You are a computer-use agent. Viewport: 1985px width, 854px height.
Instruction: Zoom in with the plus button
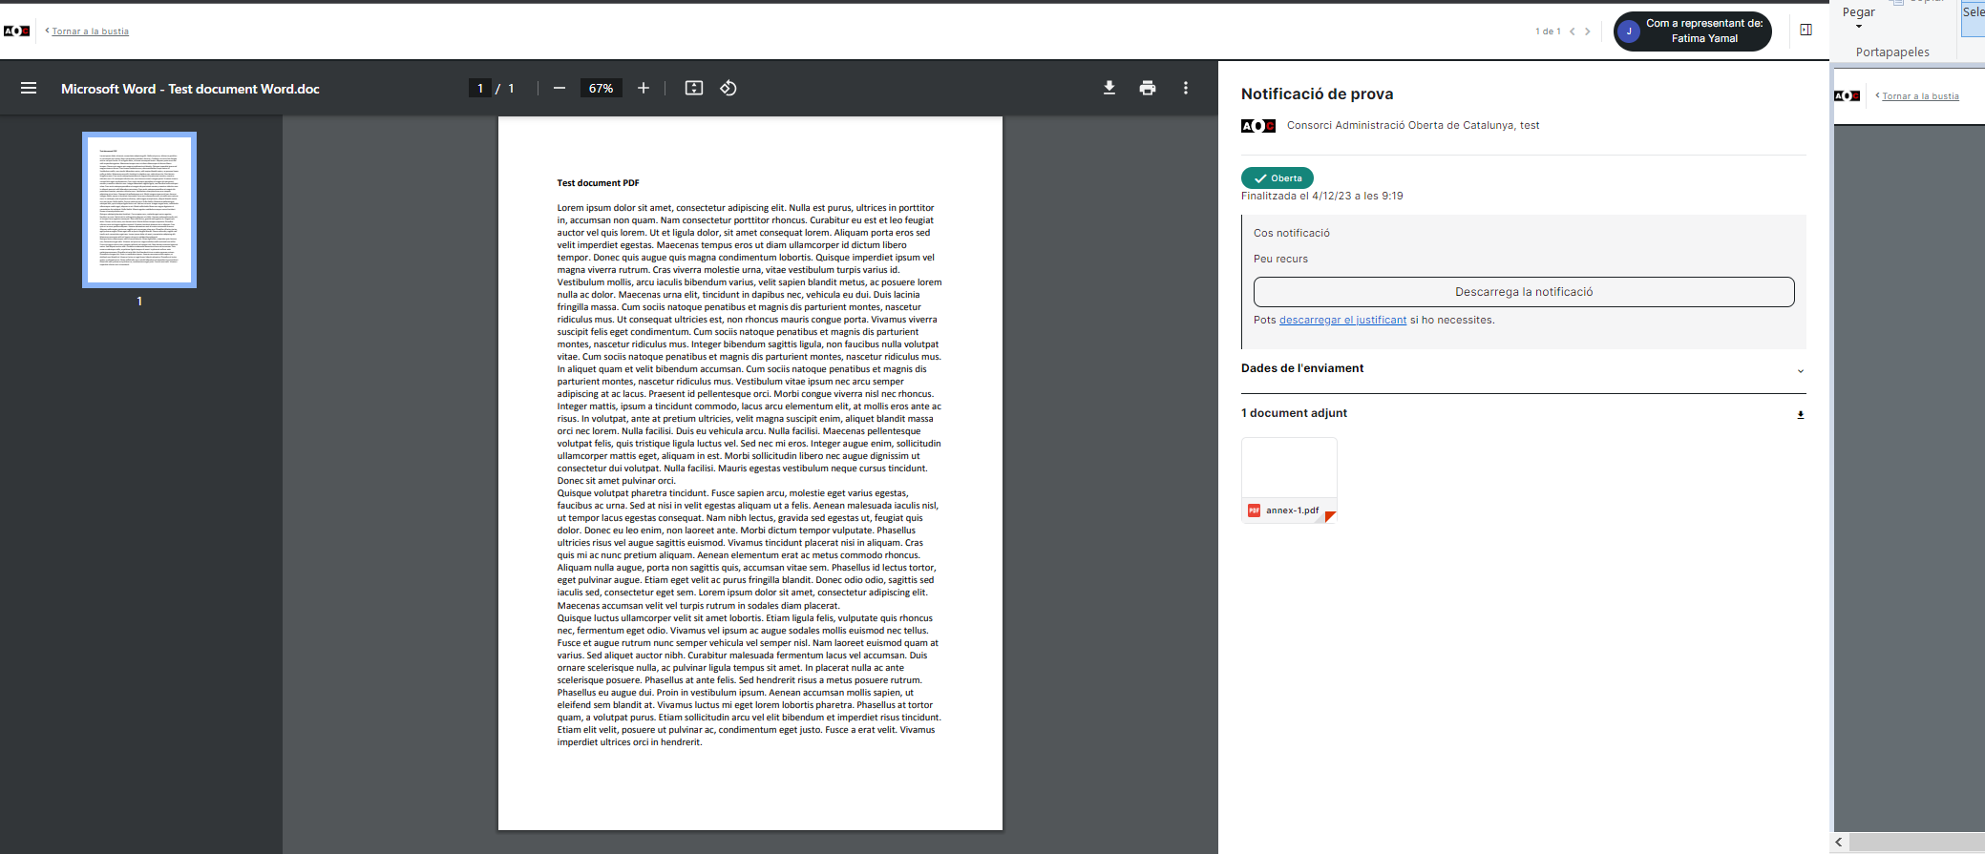point(644,88)
